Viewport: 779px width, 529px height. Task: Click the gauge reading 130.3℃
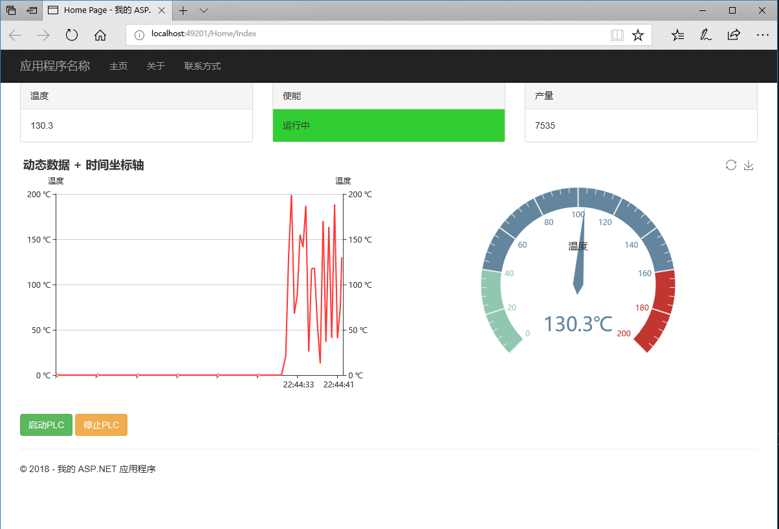578,324
